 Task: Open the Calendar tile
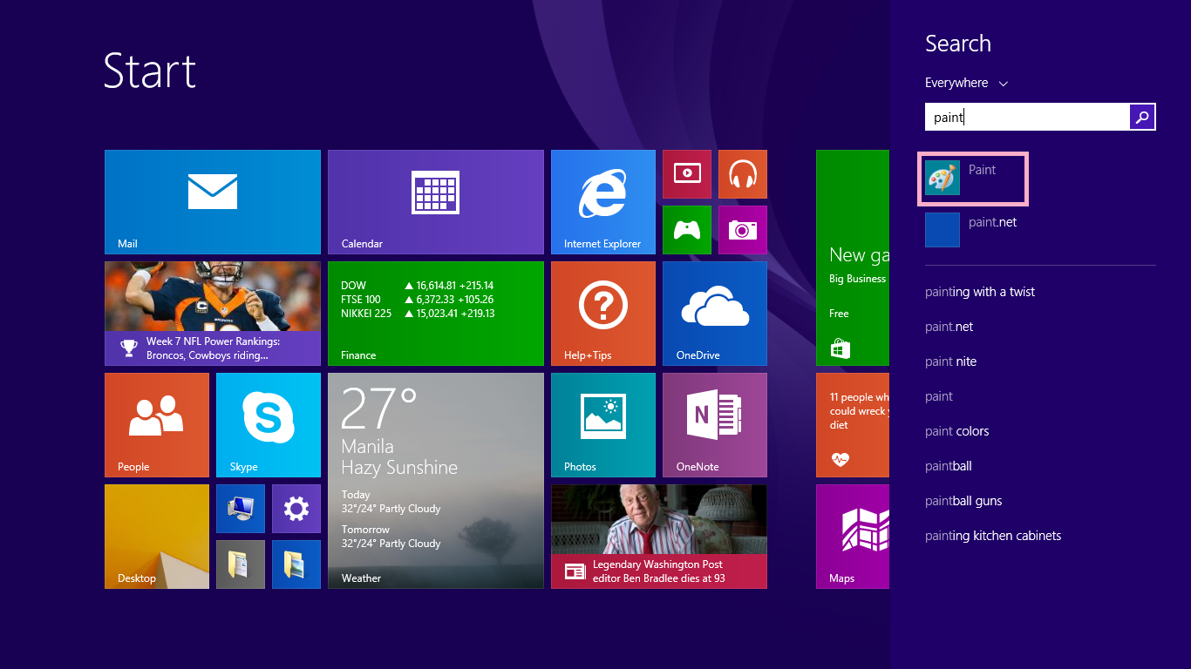[x=436, y=202]
